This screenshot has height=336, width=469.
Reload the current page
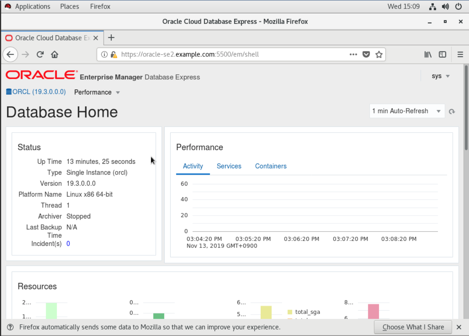point(40,54)
